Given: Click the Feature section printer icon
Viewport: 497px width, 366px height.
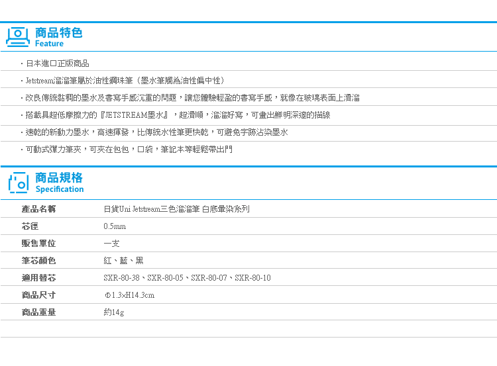Looking at the screenshot, I should pyautogui.click(x=18, y=37).
